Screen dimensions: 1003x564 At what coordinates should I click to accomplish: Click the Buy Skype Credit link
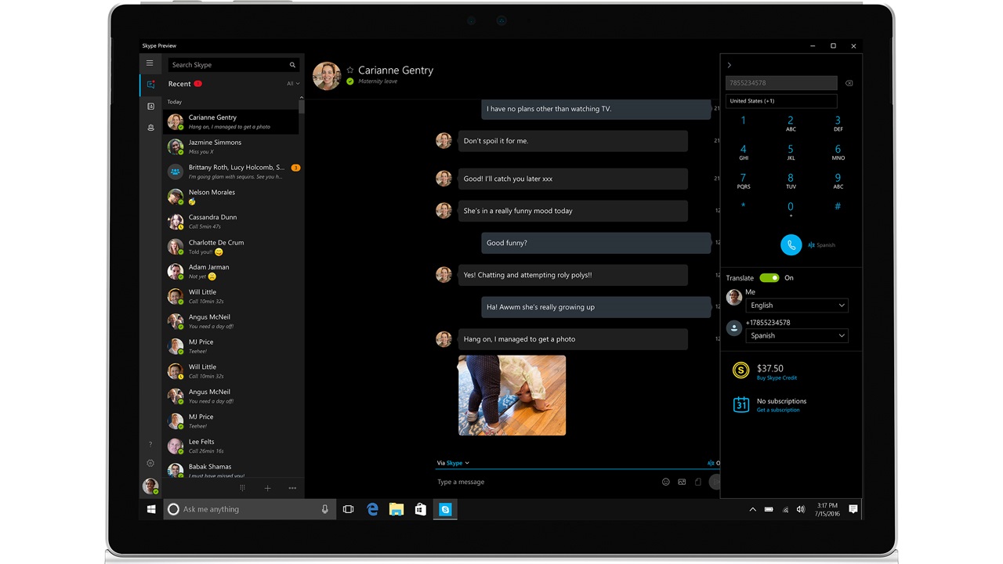coord(777,378)
